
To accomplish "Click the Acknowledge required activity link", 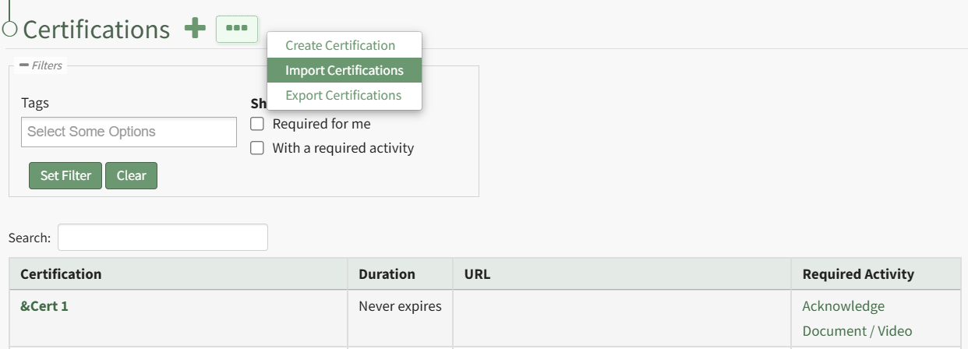I will click(x=843, y=306).
